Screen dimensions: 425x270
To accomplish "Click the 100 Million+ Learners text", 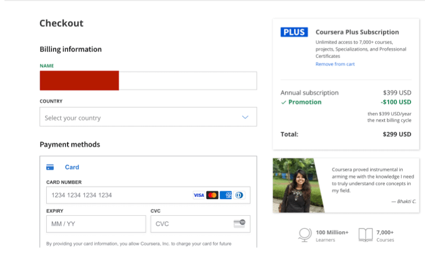I will (332, 236).
